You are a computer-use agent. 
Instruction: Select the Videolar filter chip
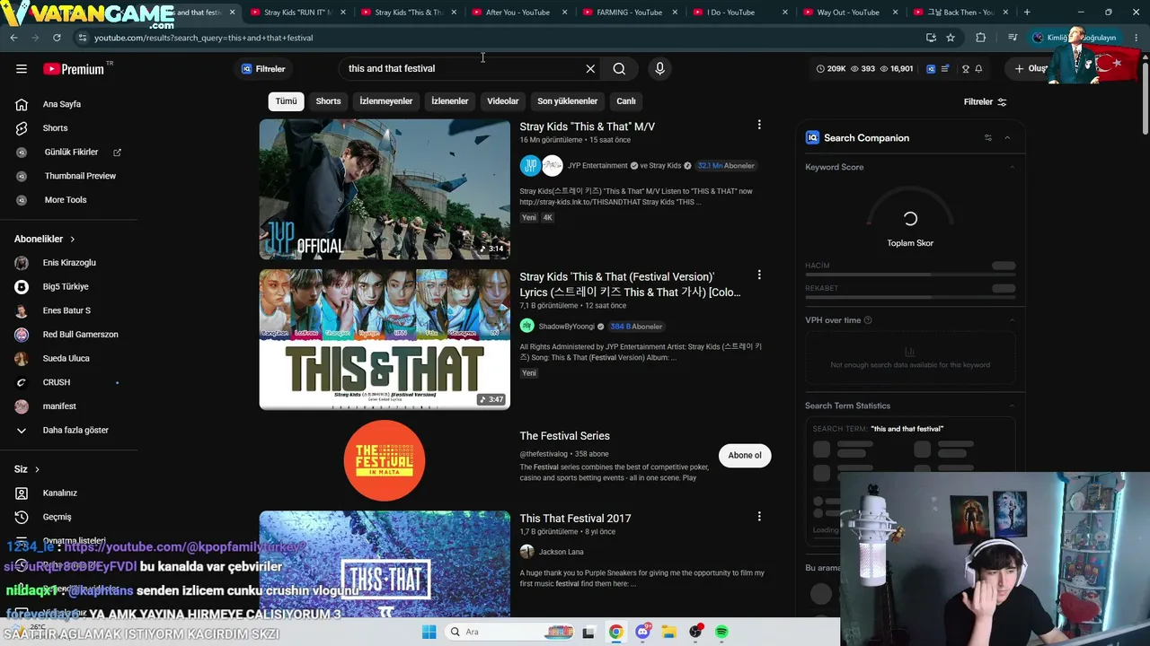pos(503,101)
